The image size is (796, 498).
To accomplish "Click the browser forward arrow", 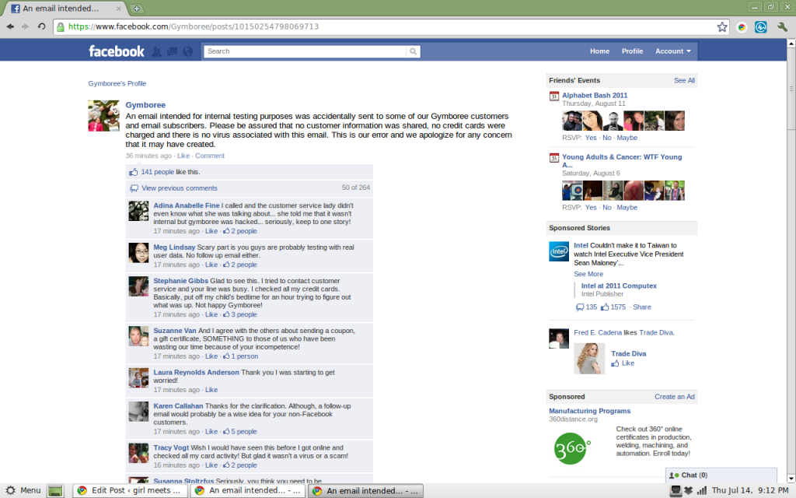I will (x=25, y=26).
